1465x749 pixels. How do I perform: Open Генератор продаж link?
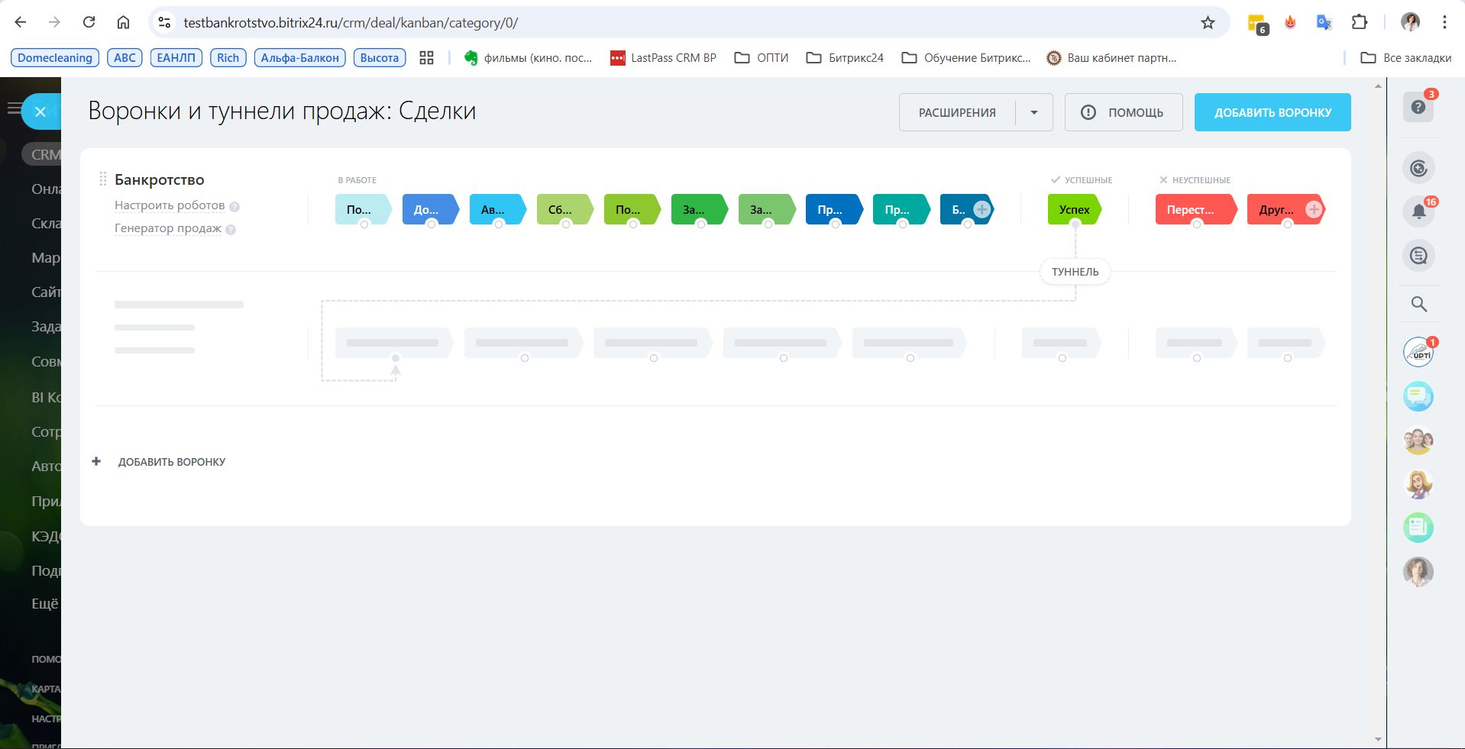point(168,228)
